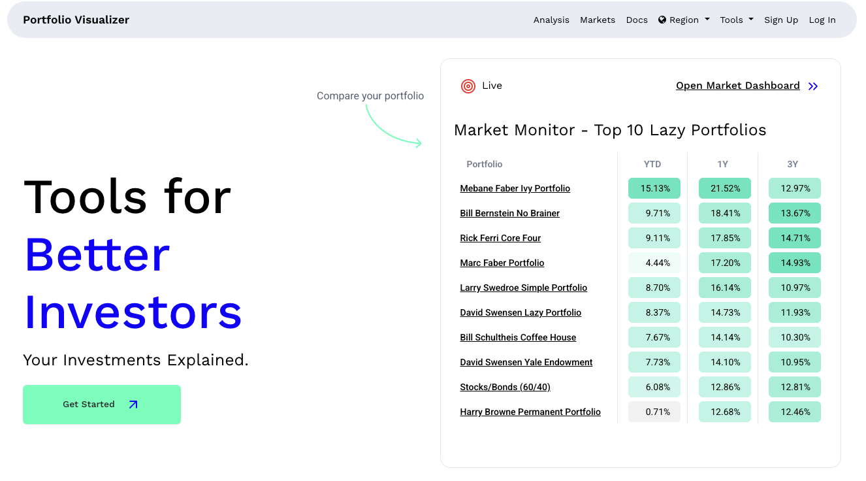Click the Portfolio Visualizer brand logo
866x481 pixels.
tap(76, 20)
